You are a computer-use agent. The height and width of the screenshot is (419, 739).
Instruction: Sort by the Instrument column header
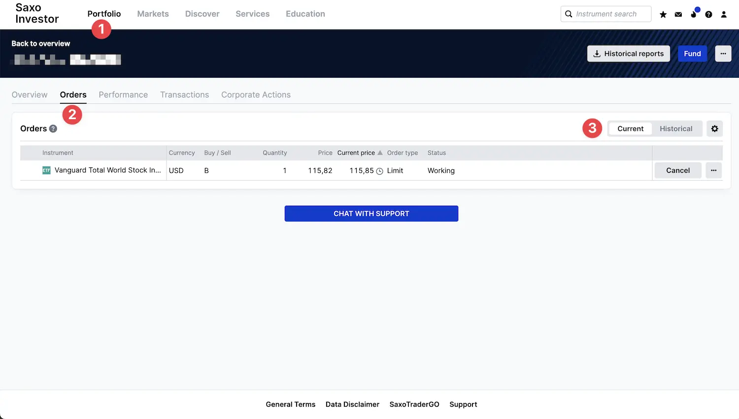point(58,153)
